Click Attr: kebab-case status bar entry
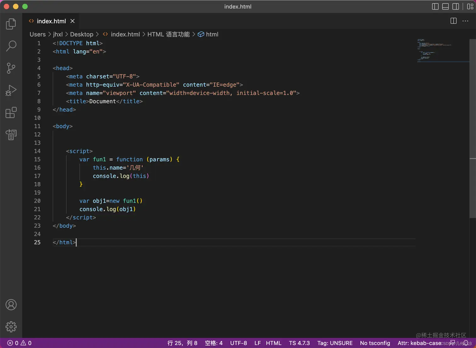The width and height of the screenshot is (476, 348). 419,343
